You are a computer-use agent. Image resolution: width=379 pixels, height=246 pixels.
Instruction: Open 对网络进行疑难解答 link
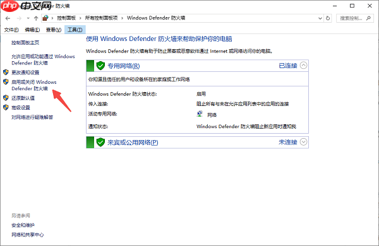pos(32,117)
